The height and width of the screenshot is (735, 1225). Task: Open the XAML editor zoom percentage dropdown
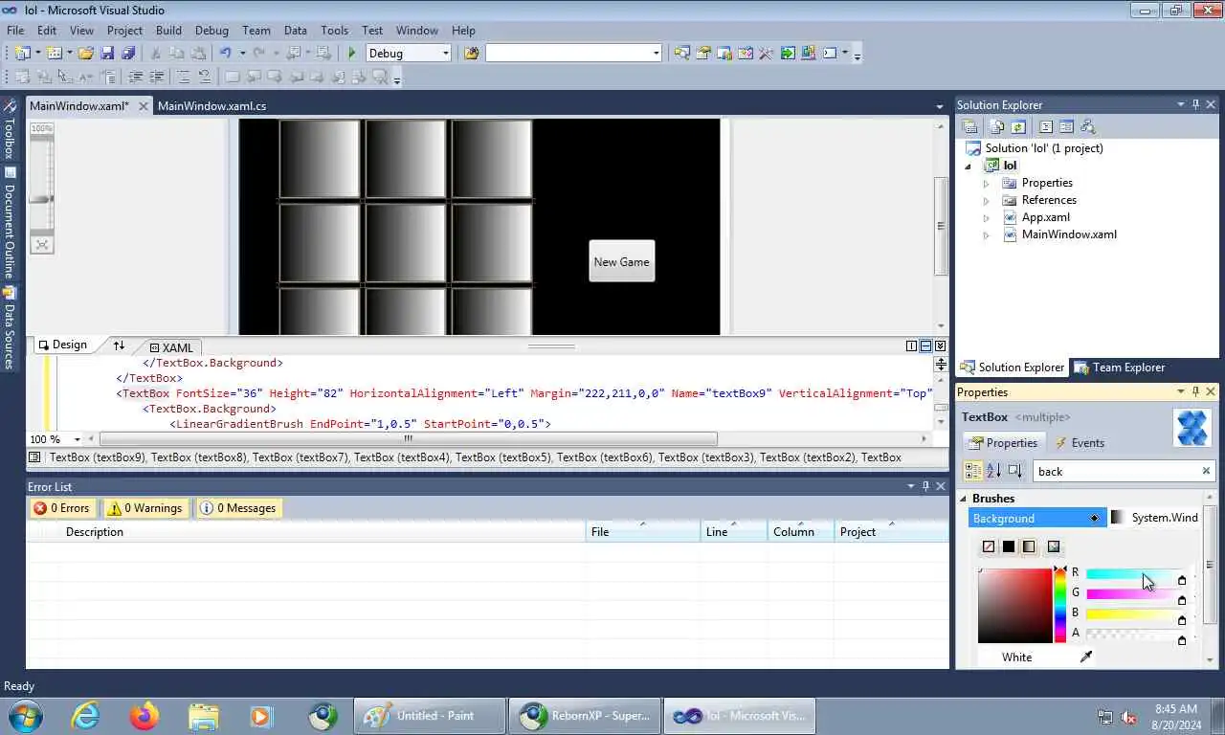(x=78, y=439)
